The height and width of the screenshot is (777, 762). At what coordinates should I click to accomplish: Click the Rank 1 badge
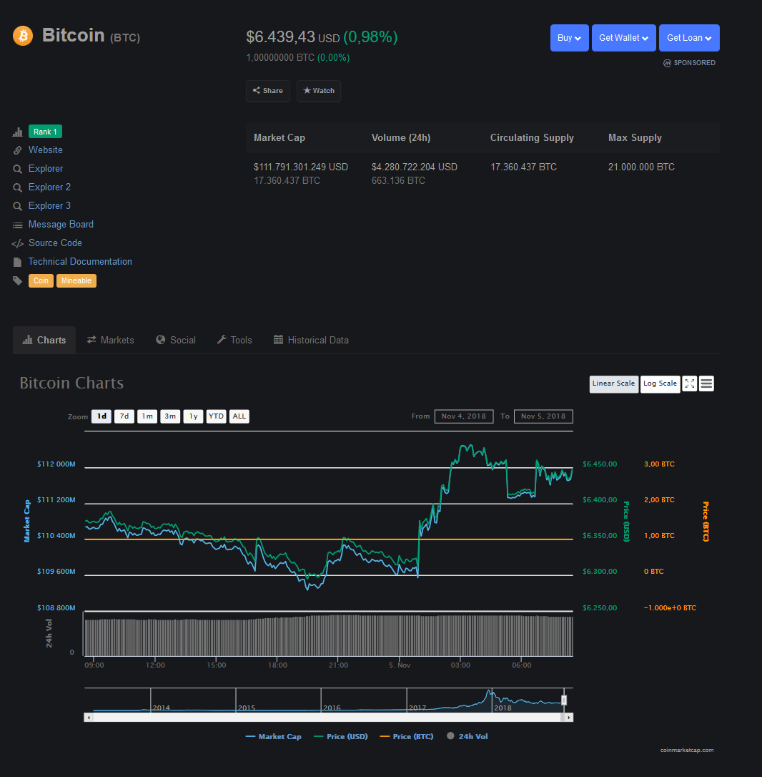click(45, 132)
